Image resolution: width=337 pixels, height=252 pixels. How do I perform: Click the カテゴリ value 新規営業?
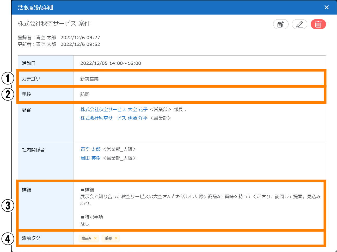(89, 79)
